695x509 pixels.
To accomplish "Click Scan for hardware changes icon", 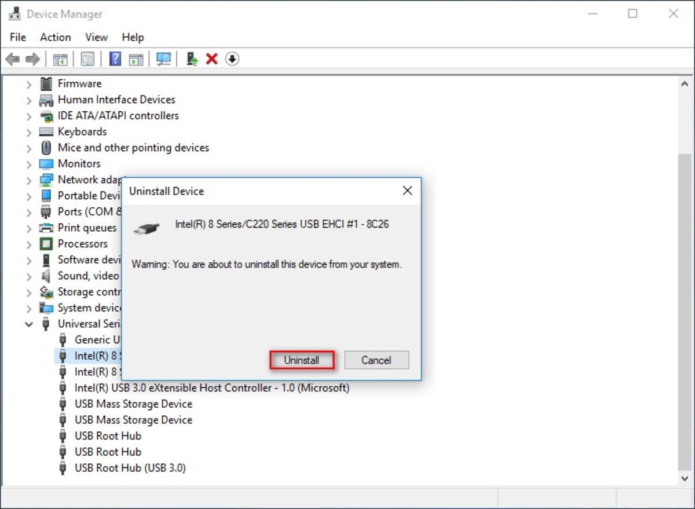I will tap(164, 59).
